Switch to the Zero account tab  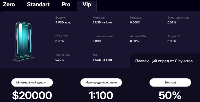[x=9, y=4]
